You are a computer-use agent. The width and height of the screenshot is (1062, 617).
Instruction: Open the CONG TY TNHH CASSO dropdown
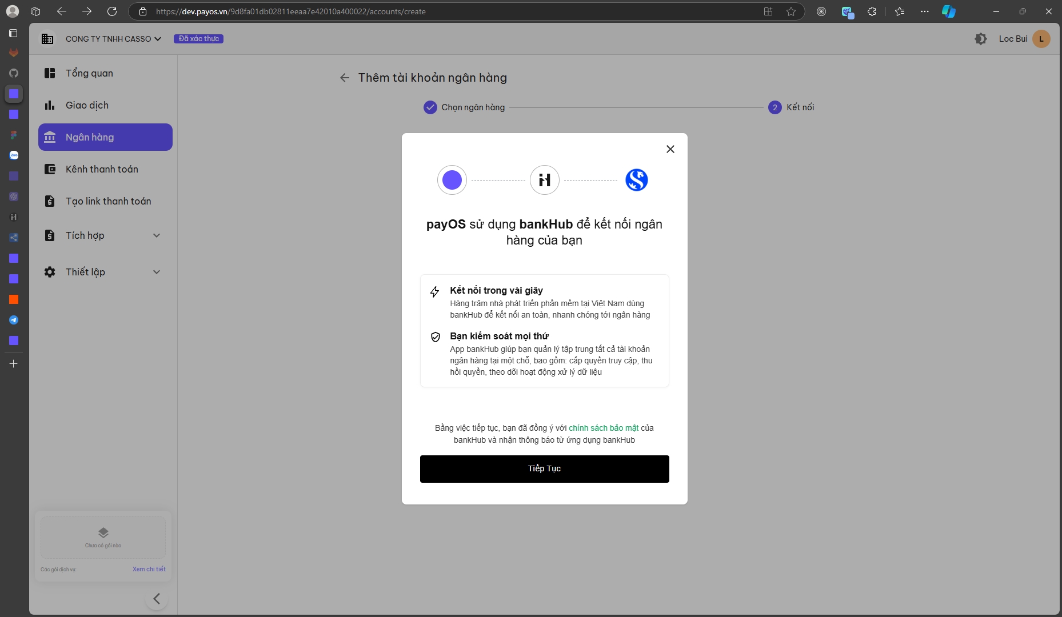coord(113,39)
